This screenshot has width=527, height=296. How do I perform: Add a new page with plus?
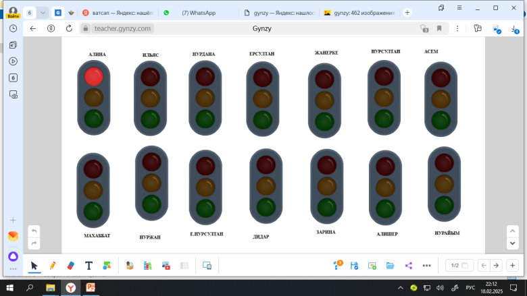coord(512,266)
